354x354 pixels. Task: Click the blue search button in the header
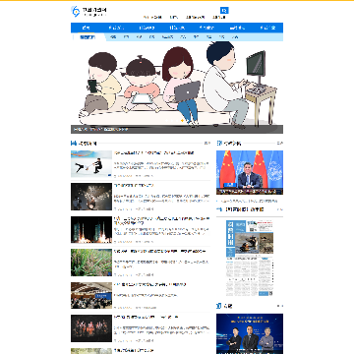pos(224,10)
